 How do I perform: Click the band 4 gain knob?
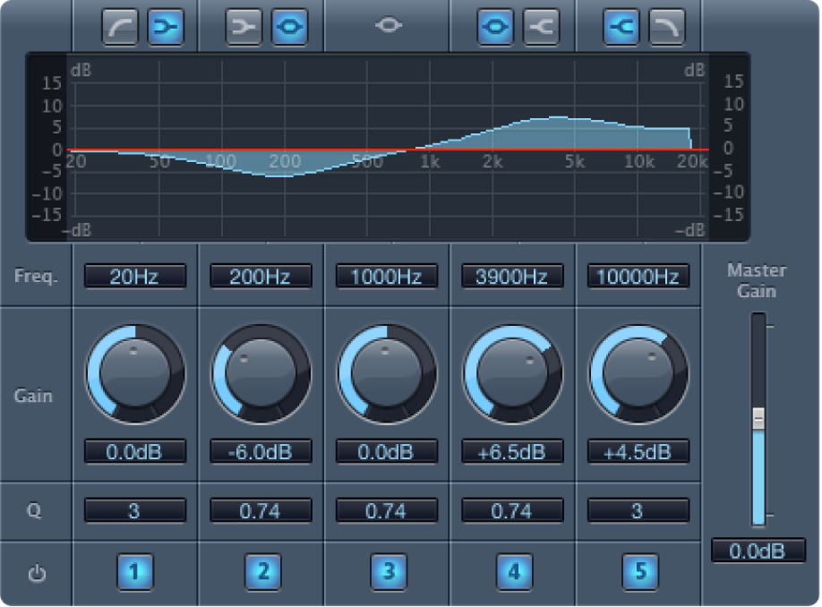pyautogui.click(x=511, y=373)
